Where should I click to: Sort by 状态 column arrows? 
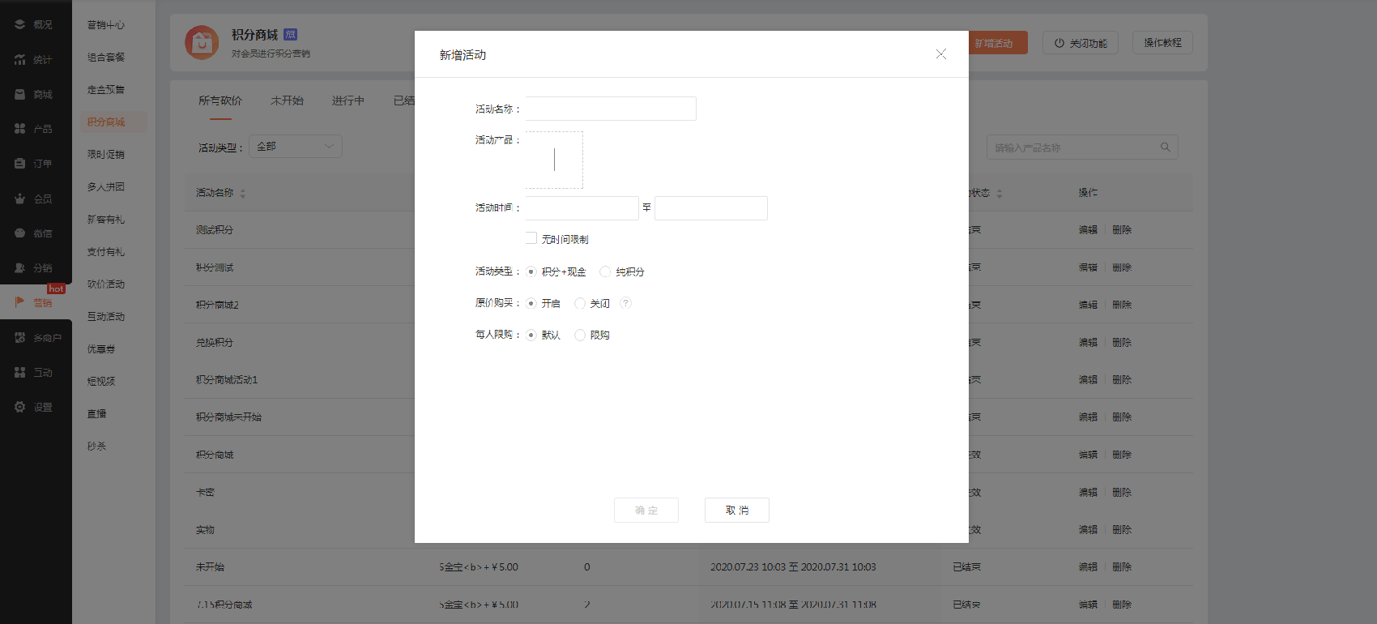1000,194
